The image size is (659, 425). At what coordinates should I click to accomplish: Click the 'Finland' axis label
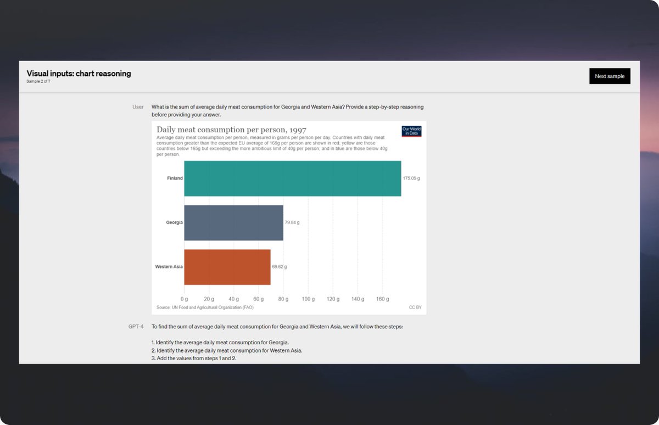pyautogui.click(x=175, y=178)
